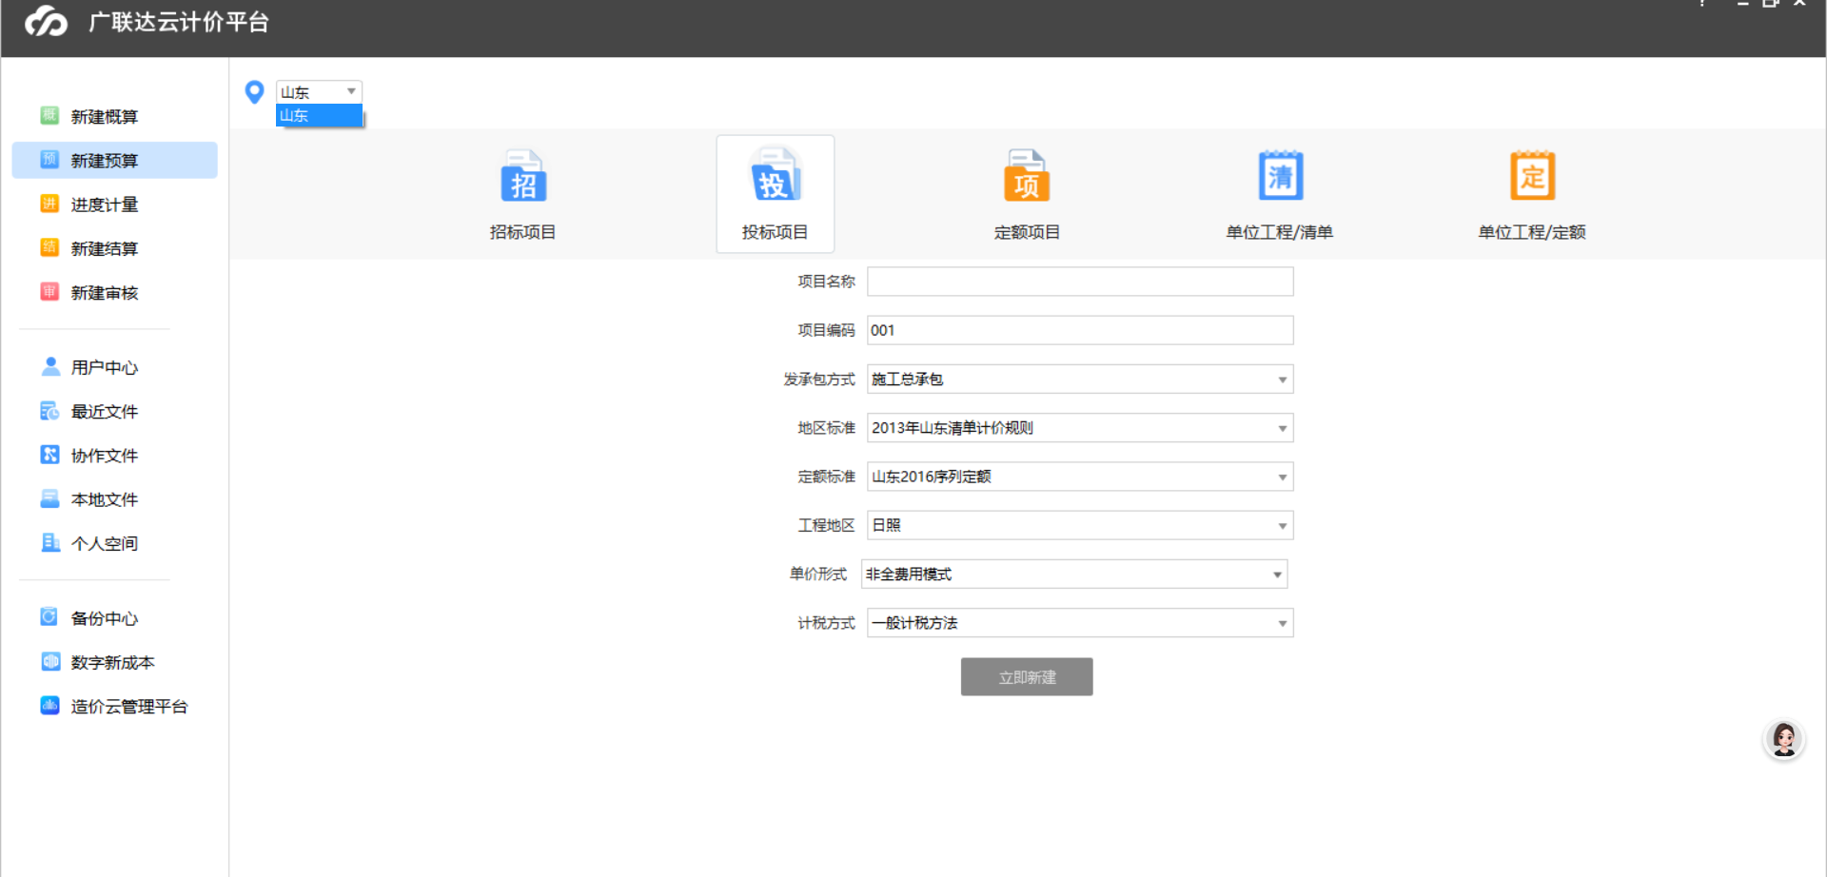This screenshot has width=1827, height=877.
Task: Select the 招标项目 project type icon
Action: pyautogui.click(x=523, y=176)
